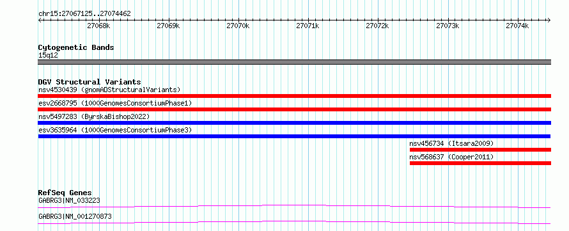Click the 27068k ruler tick label
The height and width of the screenshot is (231, 569).
pos(98,26)
